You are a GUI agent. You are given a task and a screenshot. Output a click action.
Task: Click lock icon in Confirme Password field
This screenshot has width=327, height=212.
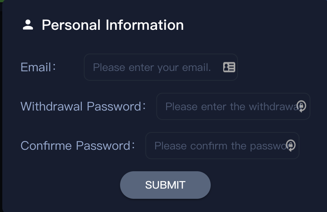click(290, 146)
